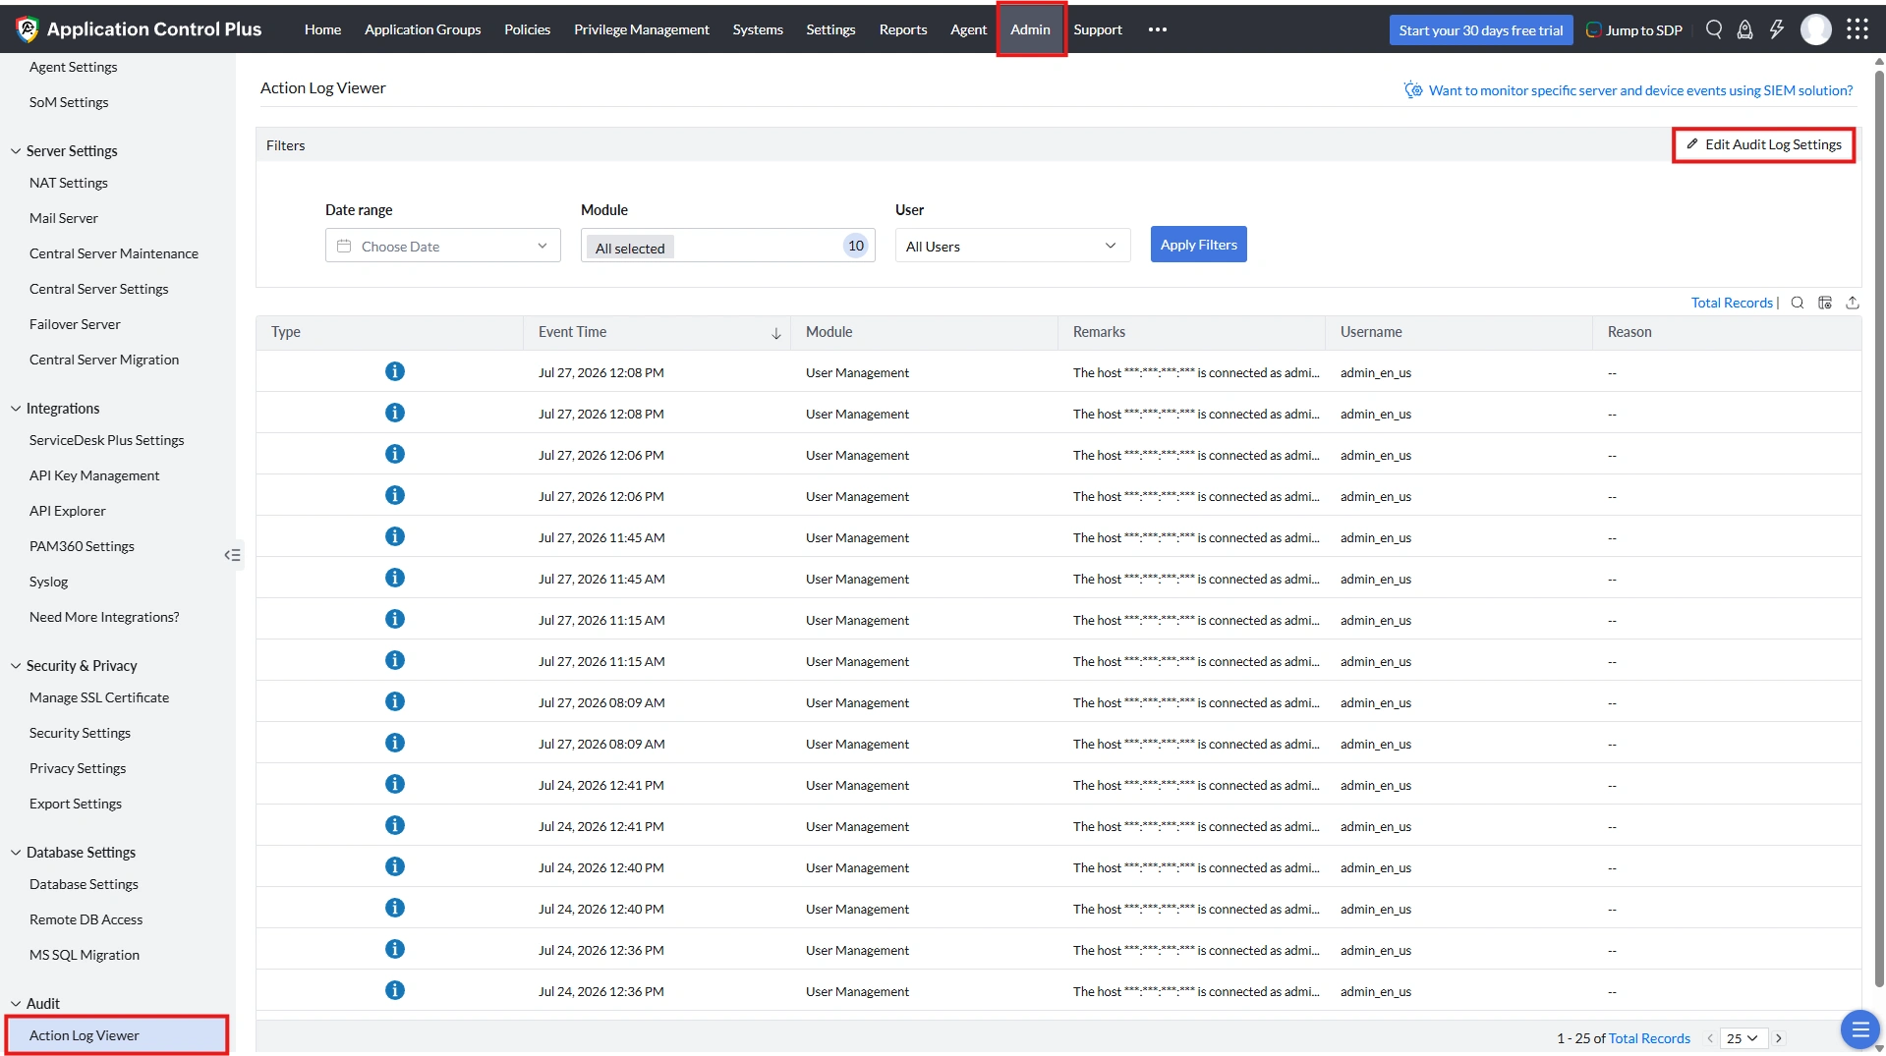The height and width of the screenshot is (1056, 1886).
Task: Open the 25 records per page dropdown
Action: click(1743, 1038)
